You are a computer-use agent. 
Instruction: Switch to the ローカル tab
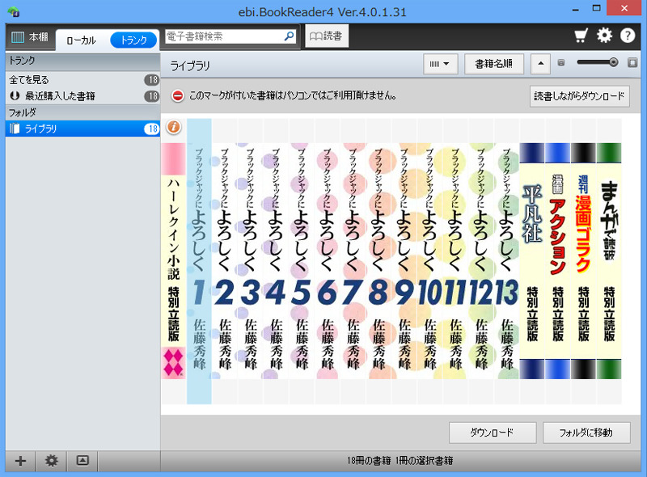81,40
